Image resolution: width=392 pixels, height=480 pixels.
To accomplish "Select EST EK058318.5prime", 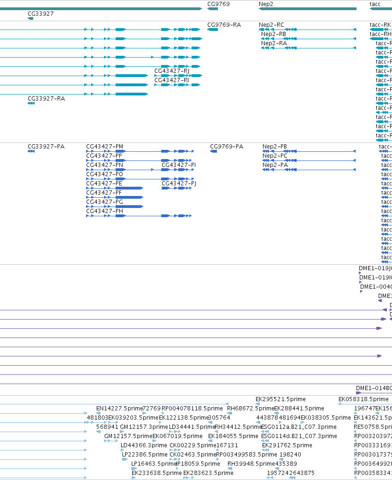I will tap(363, 399).
